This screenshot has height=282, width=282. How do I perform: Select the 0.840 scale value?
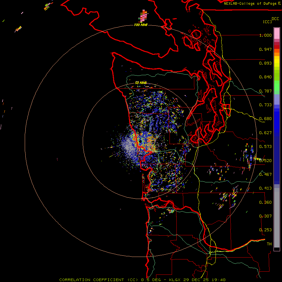pyautogui.click(x=265, y=77)
